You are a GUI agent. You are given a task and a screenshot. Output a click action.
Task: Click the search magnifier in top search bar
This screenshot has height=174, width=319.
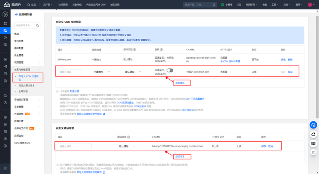[x=214, y=5]
